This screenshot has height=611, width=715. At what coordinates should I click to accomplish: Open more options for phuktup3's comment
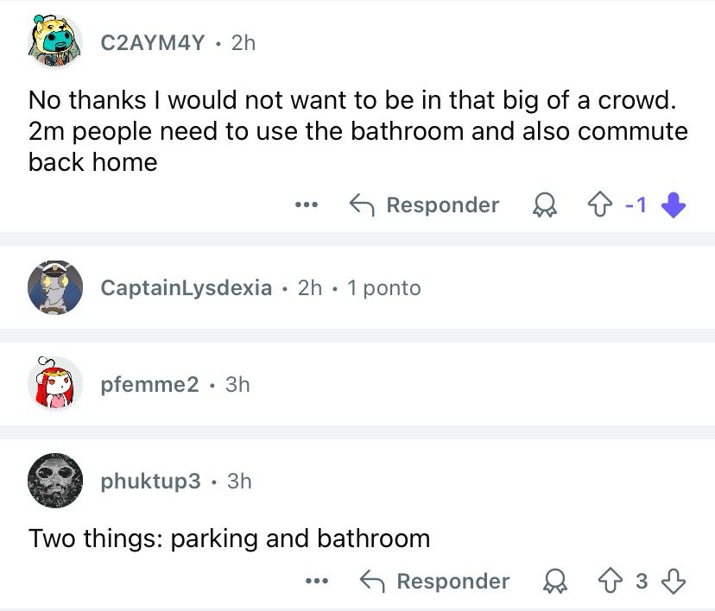click(x=316, y=581)
